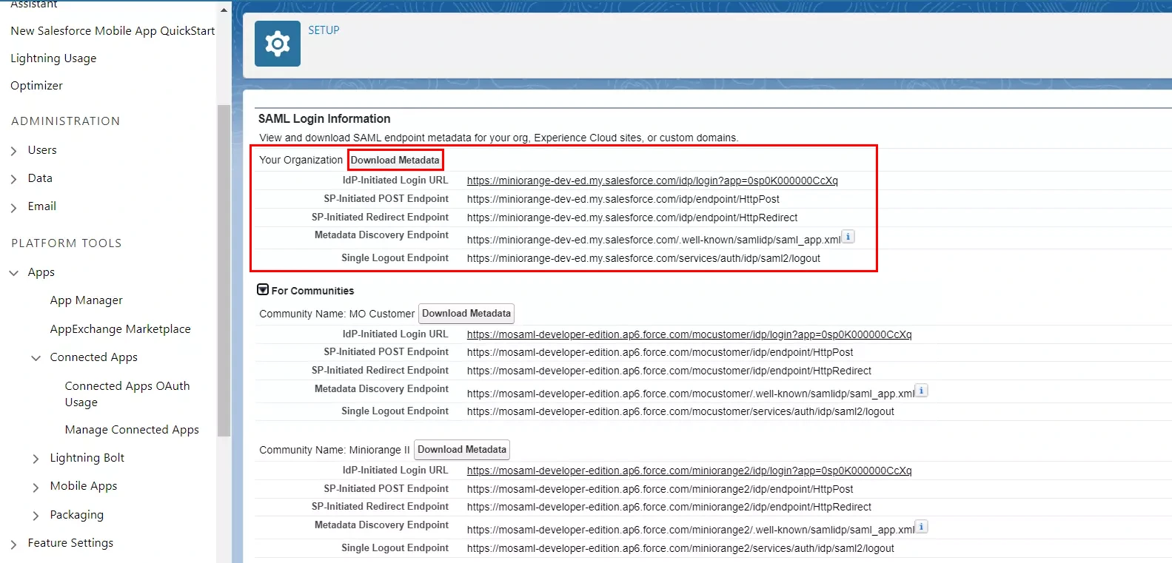
Task: Collapse the Apps section chevron
Action: pyautogui.click(x=13, y=273)
